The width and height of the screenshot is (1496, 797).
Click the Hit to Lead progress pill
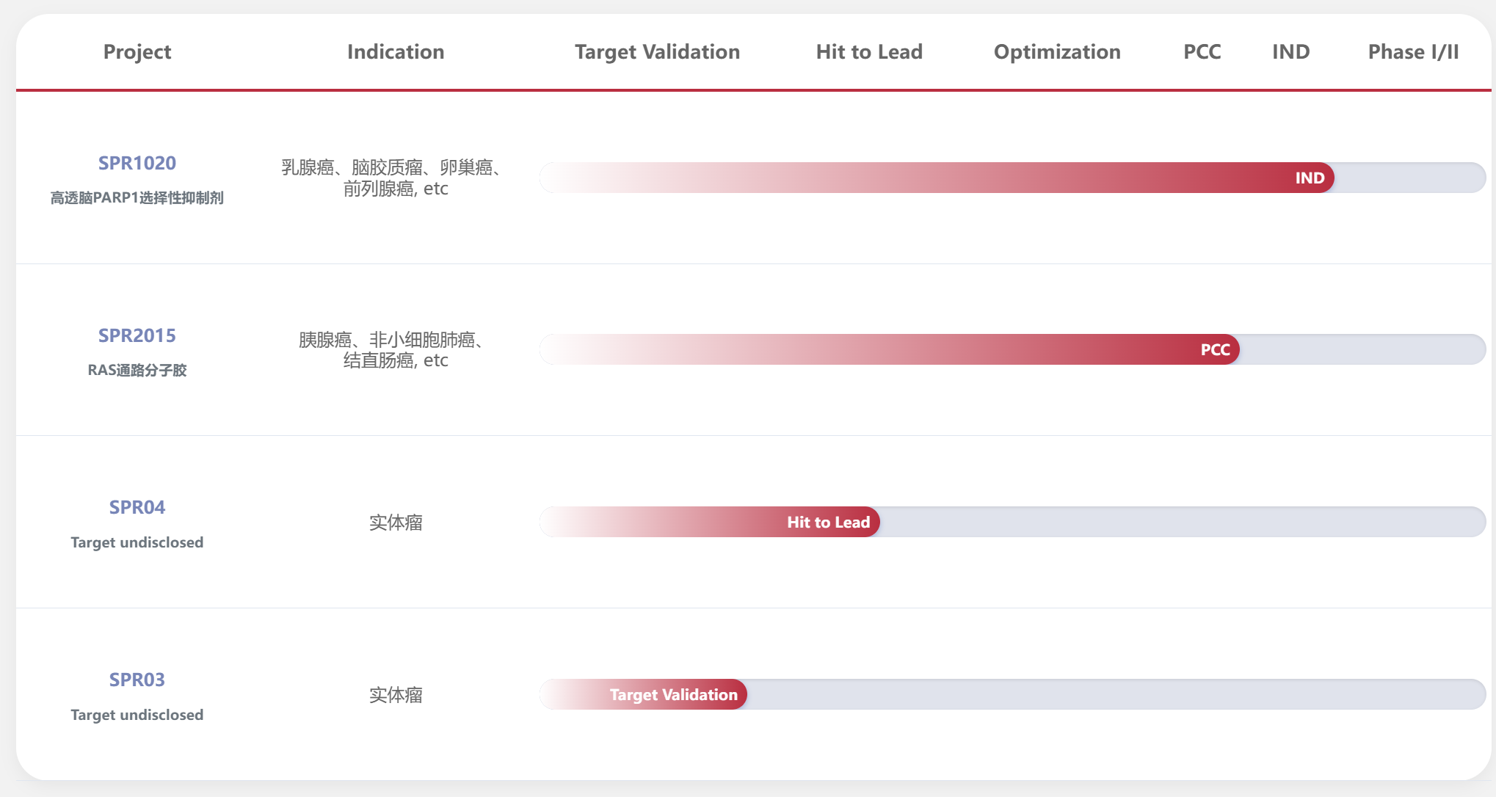[x=828, y=523]
